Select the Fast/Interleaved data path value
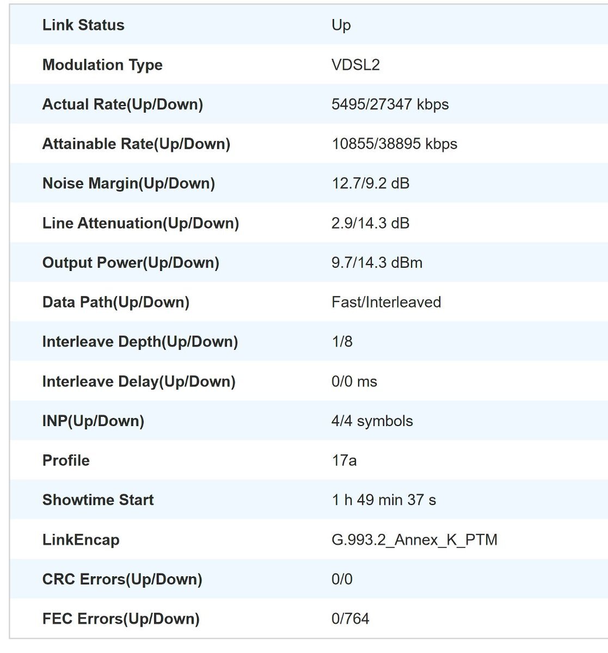Screen dimensions: 608x653 pyautogui.click(x=386, y=303)
